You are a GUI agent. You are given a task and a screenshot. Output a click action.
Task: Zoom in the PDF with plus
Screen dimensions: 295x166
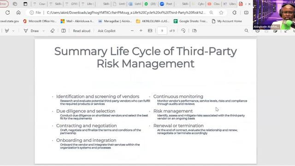click(x=141, y=31)
